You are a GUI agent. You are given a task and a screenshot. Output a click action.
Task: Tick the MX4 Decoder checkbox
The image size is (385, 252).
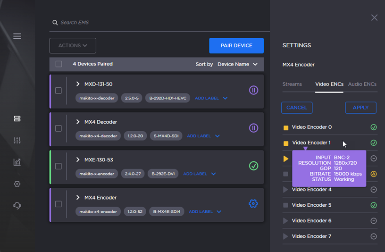pyautogui.click(x=59, y=128)
